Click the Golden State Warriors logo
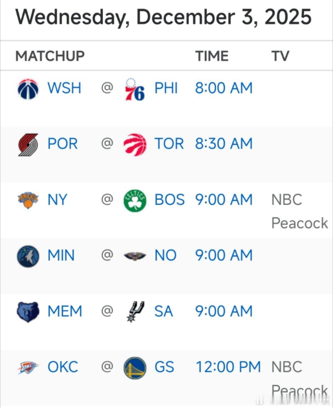Viewport: 333px width, 408px height. pyautogui.click(x=135, y=368)
